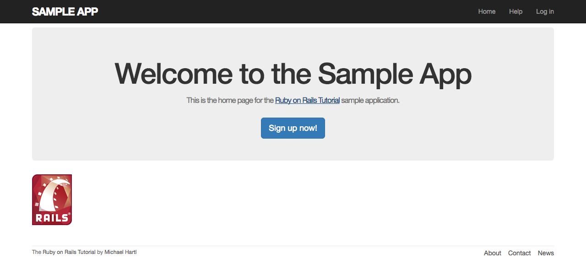Go to Log in in the navbar
The height and width of the screenshot is (264, 586).
pyautogui.click(x=545, y=11)
